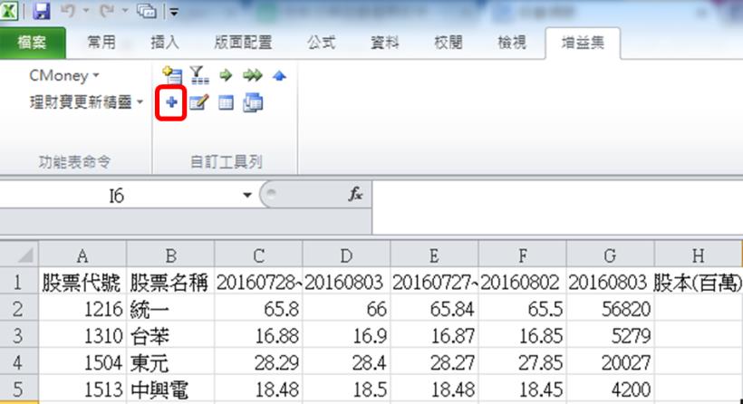The height and width of the screenshot is (404, 743).
Task: Click cell with value 20027
Action: 610,362
